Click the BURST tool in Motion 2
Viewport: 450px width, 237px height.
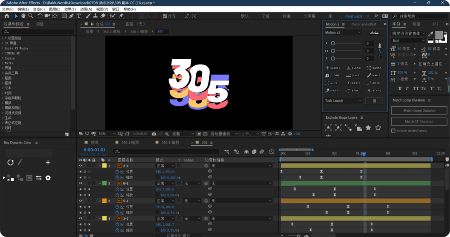pos(374,68)
